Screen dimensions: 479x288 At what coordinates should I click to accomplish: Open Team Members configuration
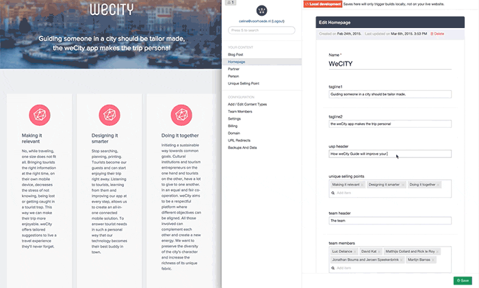point(239,112)
